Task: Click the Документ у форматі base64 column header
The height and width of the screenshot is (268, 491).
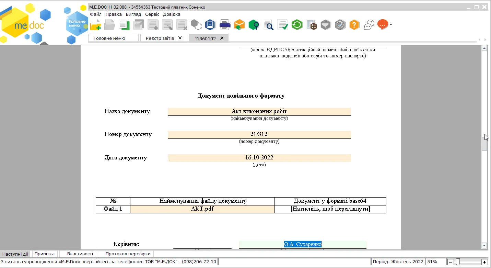Action: coord(330,201)
